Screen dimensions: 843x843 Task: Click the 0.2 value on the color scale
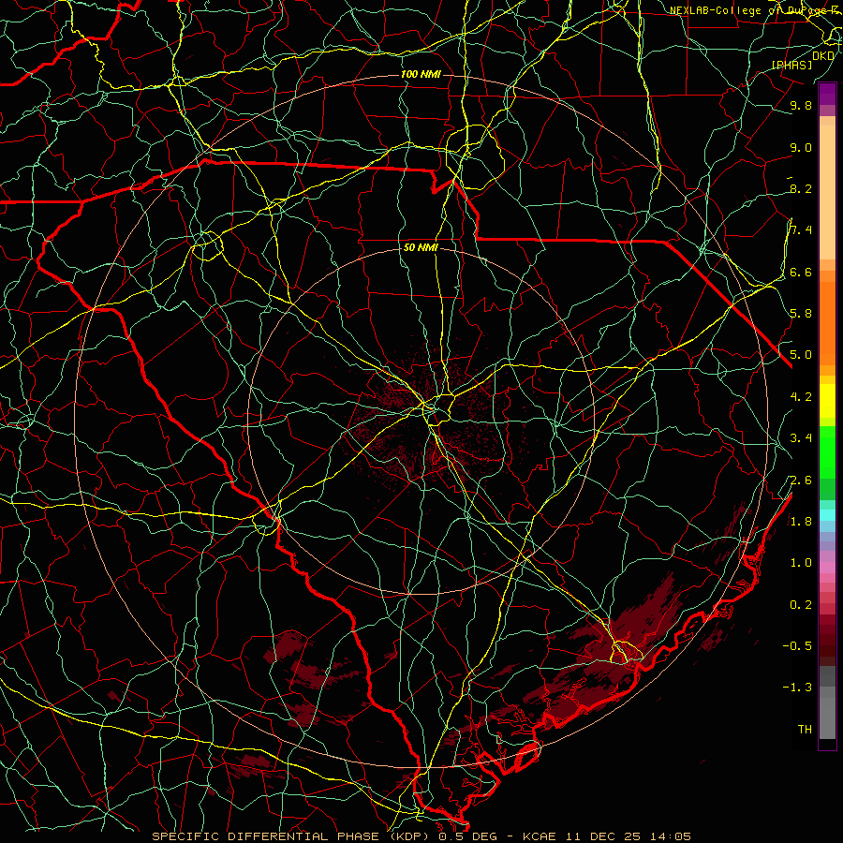801,605
